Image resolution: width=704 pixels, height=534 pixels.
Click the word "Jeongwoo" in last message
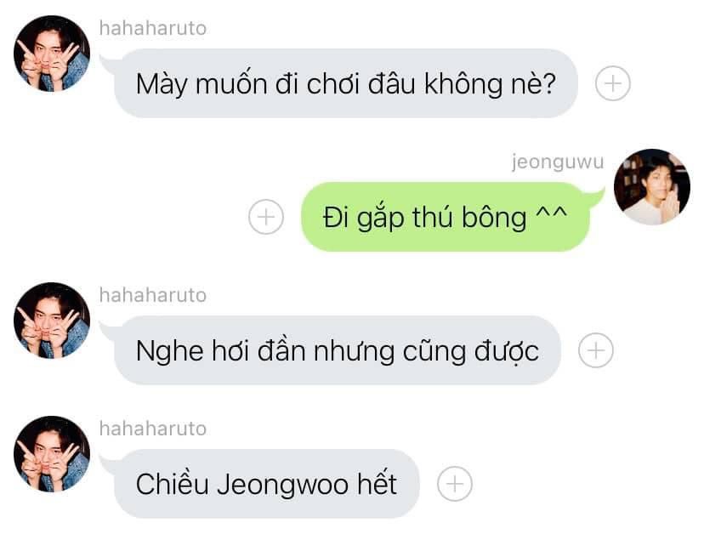[282, 486]
